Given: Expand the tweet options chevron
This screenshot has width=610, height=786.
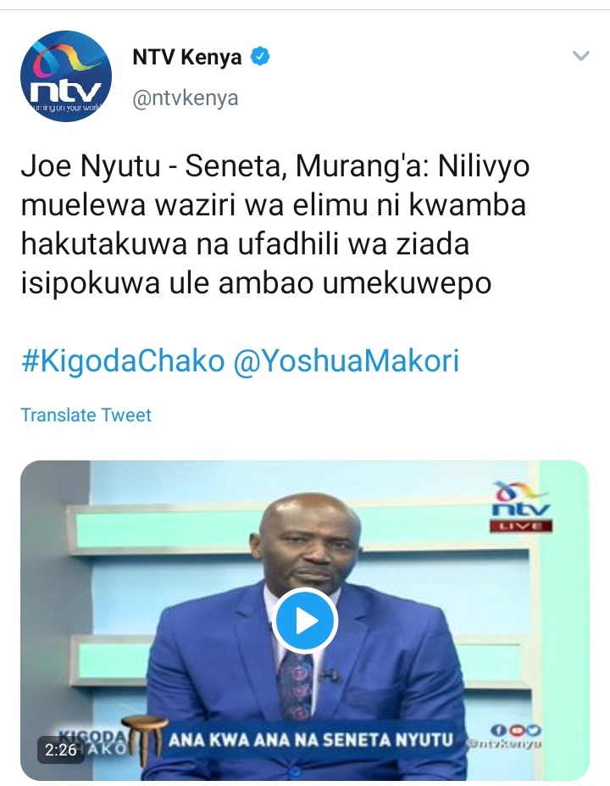Looking at the screenshot, I should tap(581, 56).
